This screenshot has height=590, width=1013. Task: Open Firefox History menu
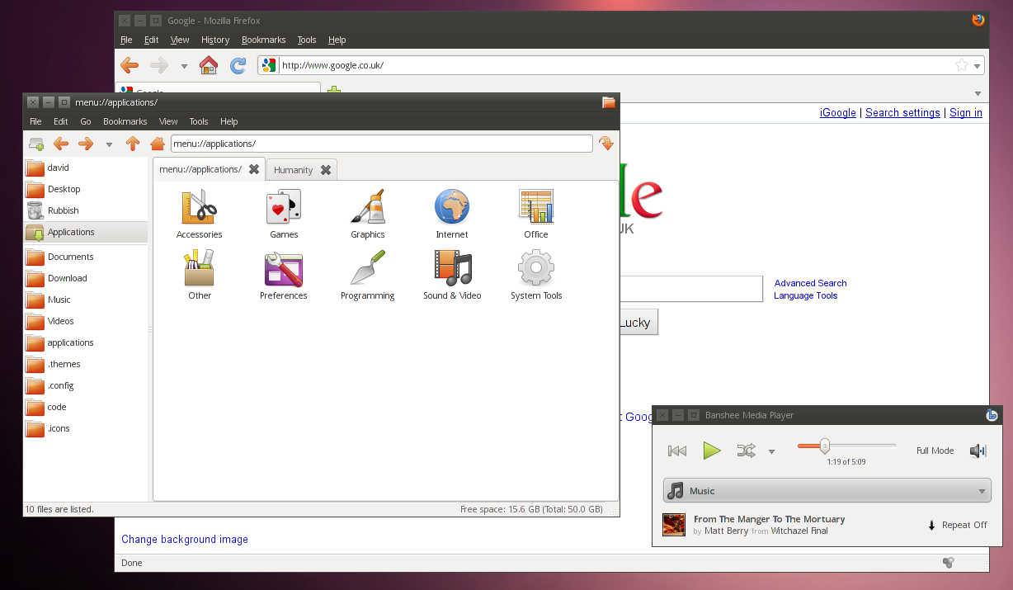click(x=215, y=40)
